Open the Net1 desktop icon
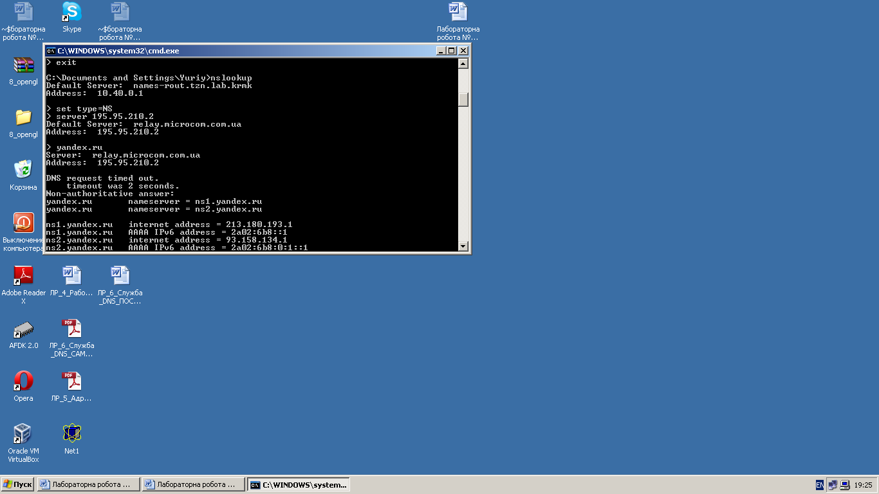The image size is (879, 494). pyautogui.click(x=71, y=439)
